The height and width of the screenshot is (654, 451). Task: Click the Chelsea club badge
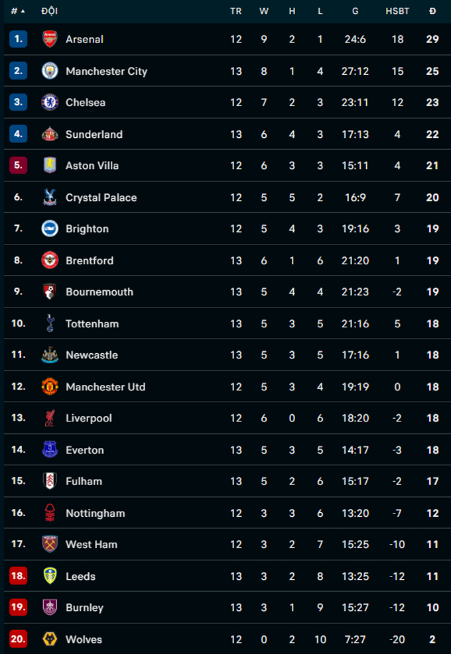pos(50,103)
